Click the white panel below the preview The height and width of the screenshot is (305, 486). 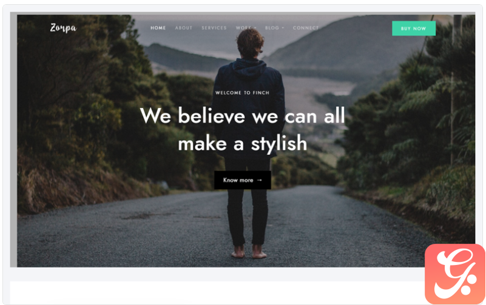coord(217,293)
